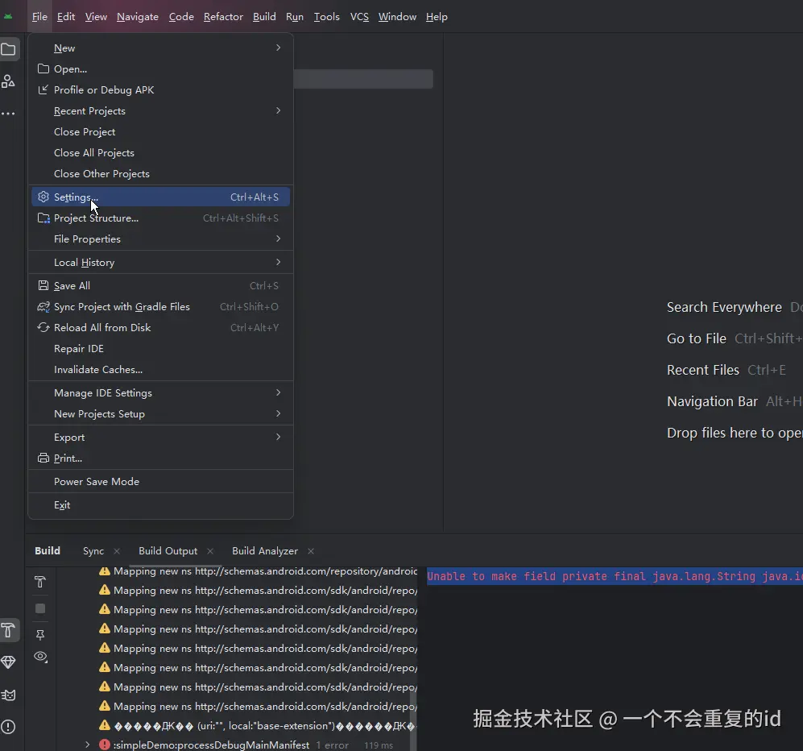Click the build hammer icon in Build panel

click(x=40, y=582)
